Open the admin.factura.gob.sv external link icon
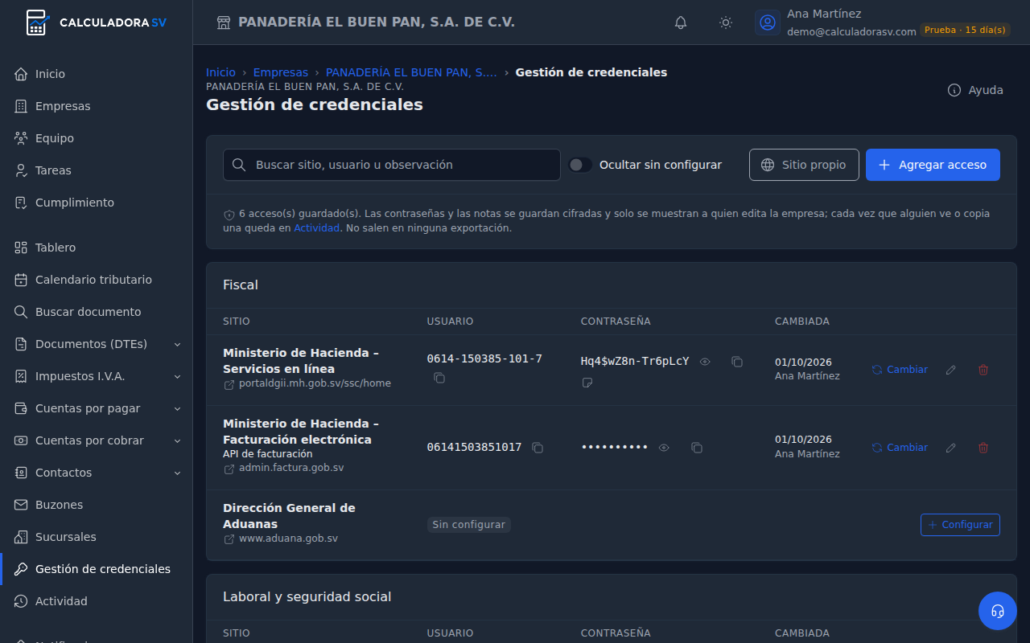 point(229,469)
